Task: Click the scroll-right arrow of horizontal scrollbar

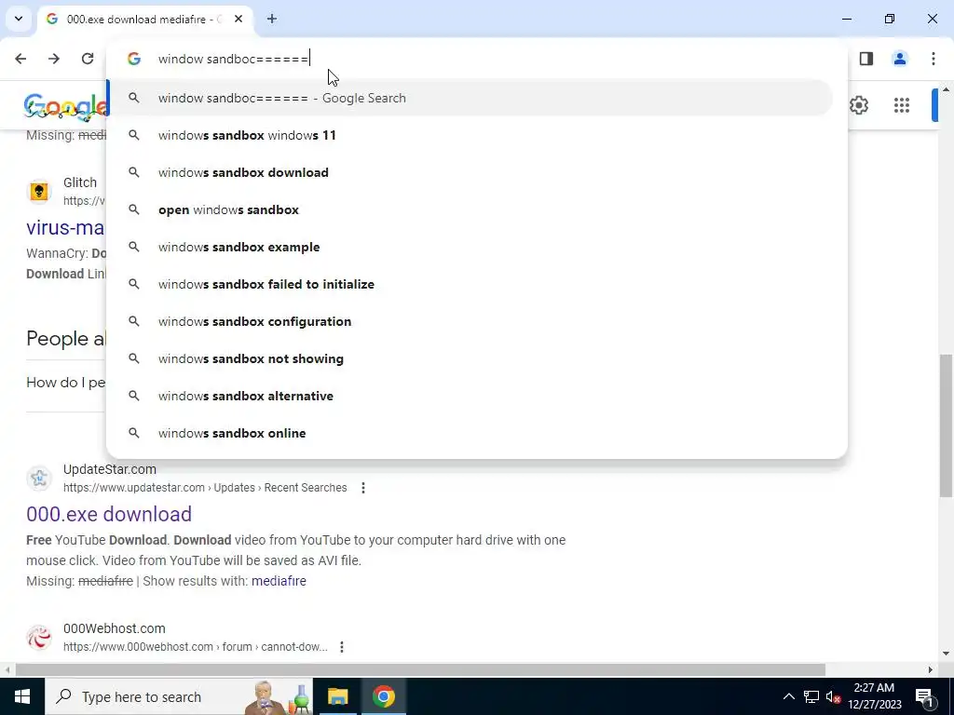Action: tap(931, 670)
